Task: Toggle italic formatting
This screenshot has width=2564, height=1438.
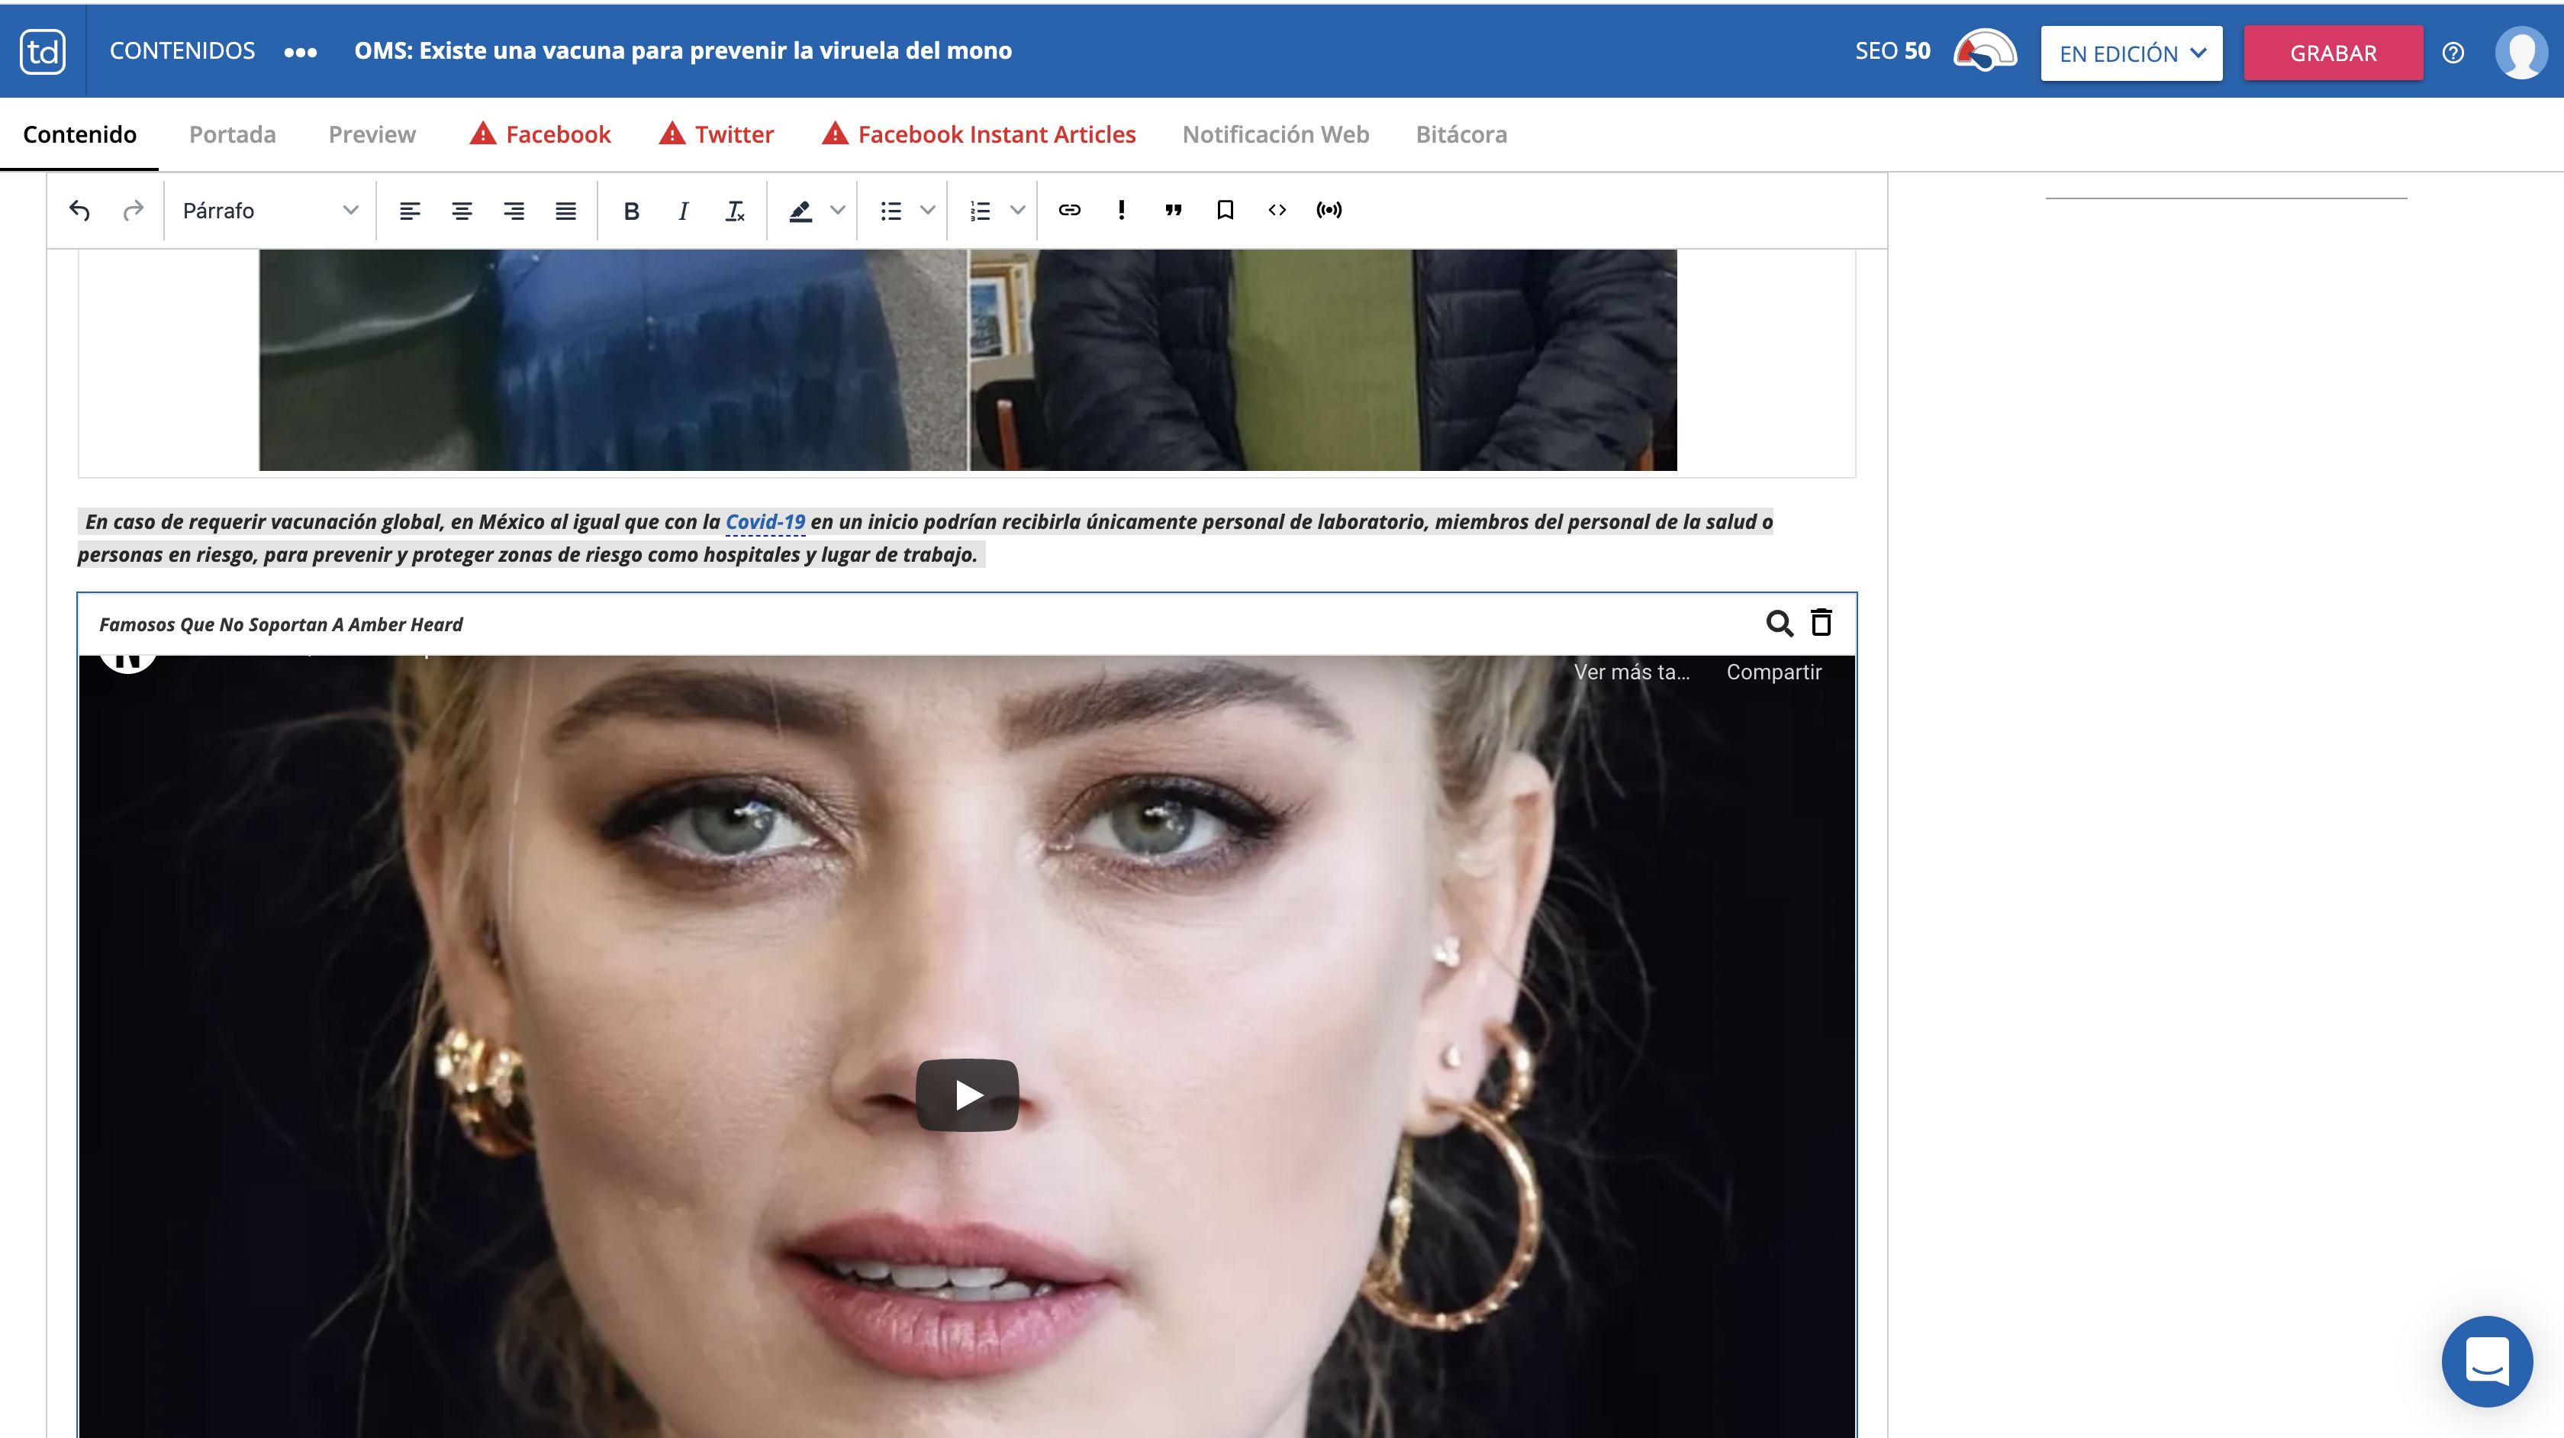Action: [x=683, y=210]
